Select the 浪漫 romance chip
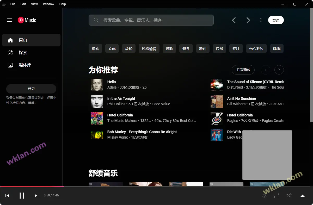 (219, 49)
